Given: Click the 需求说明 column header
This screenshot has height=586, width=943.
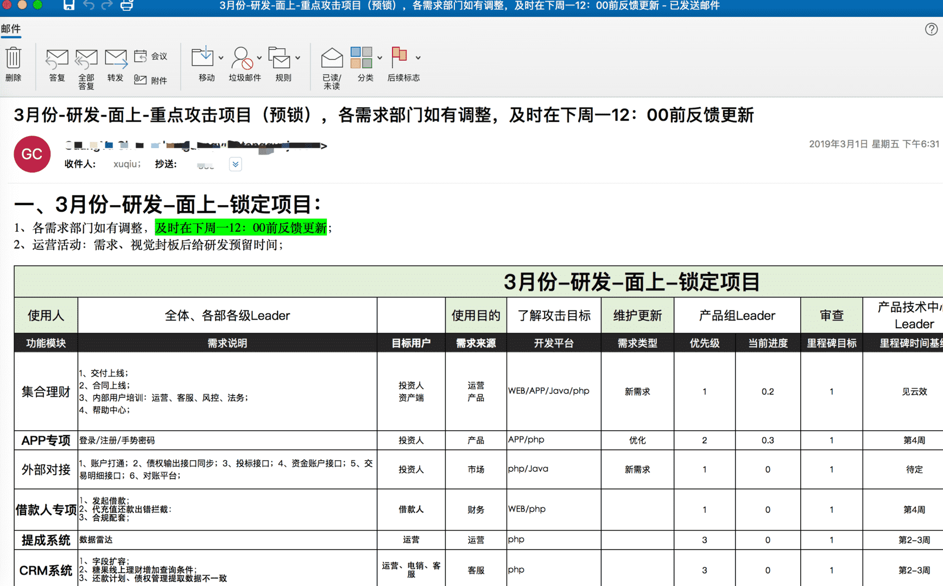Looking at the screenshot, I should tap(227, 343).
